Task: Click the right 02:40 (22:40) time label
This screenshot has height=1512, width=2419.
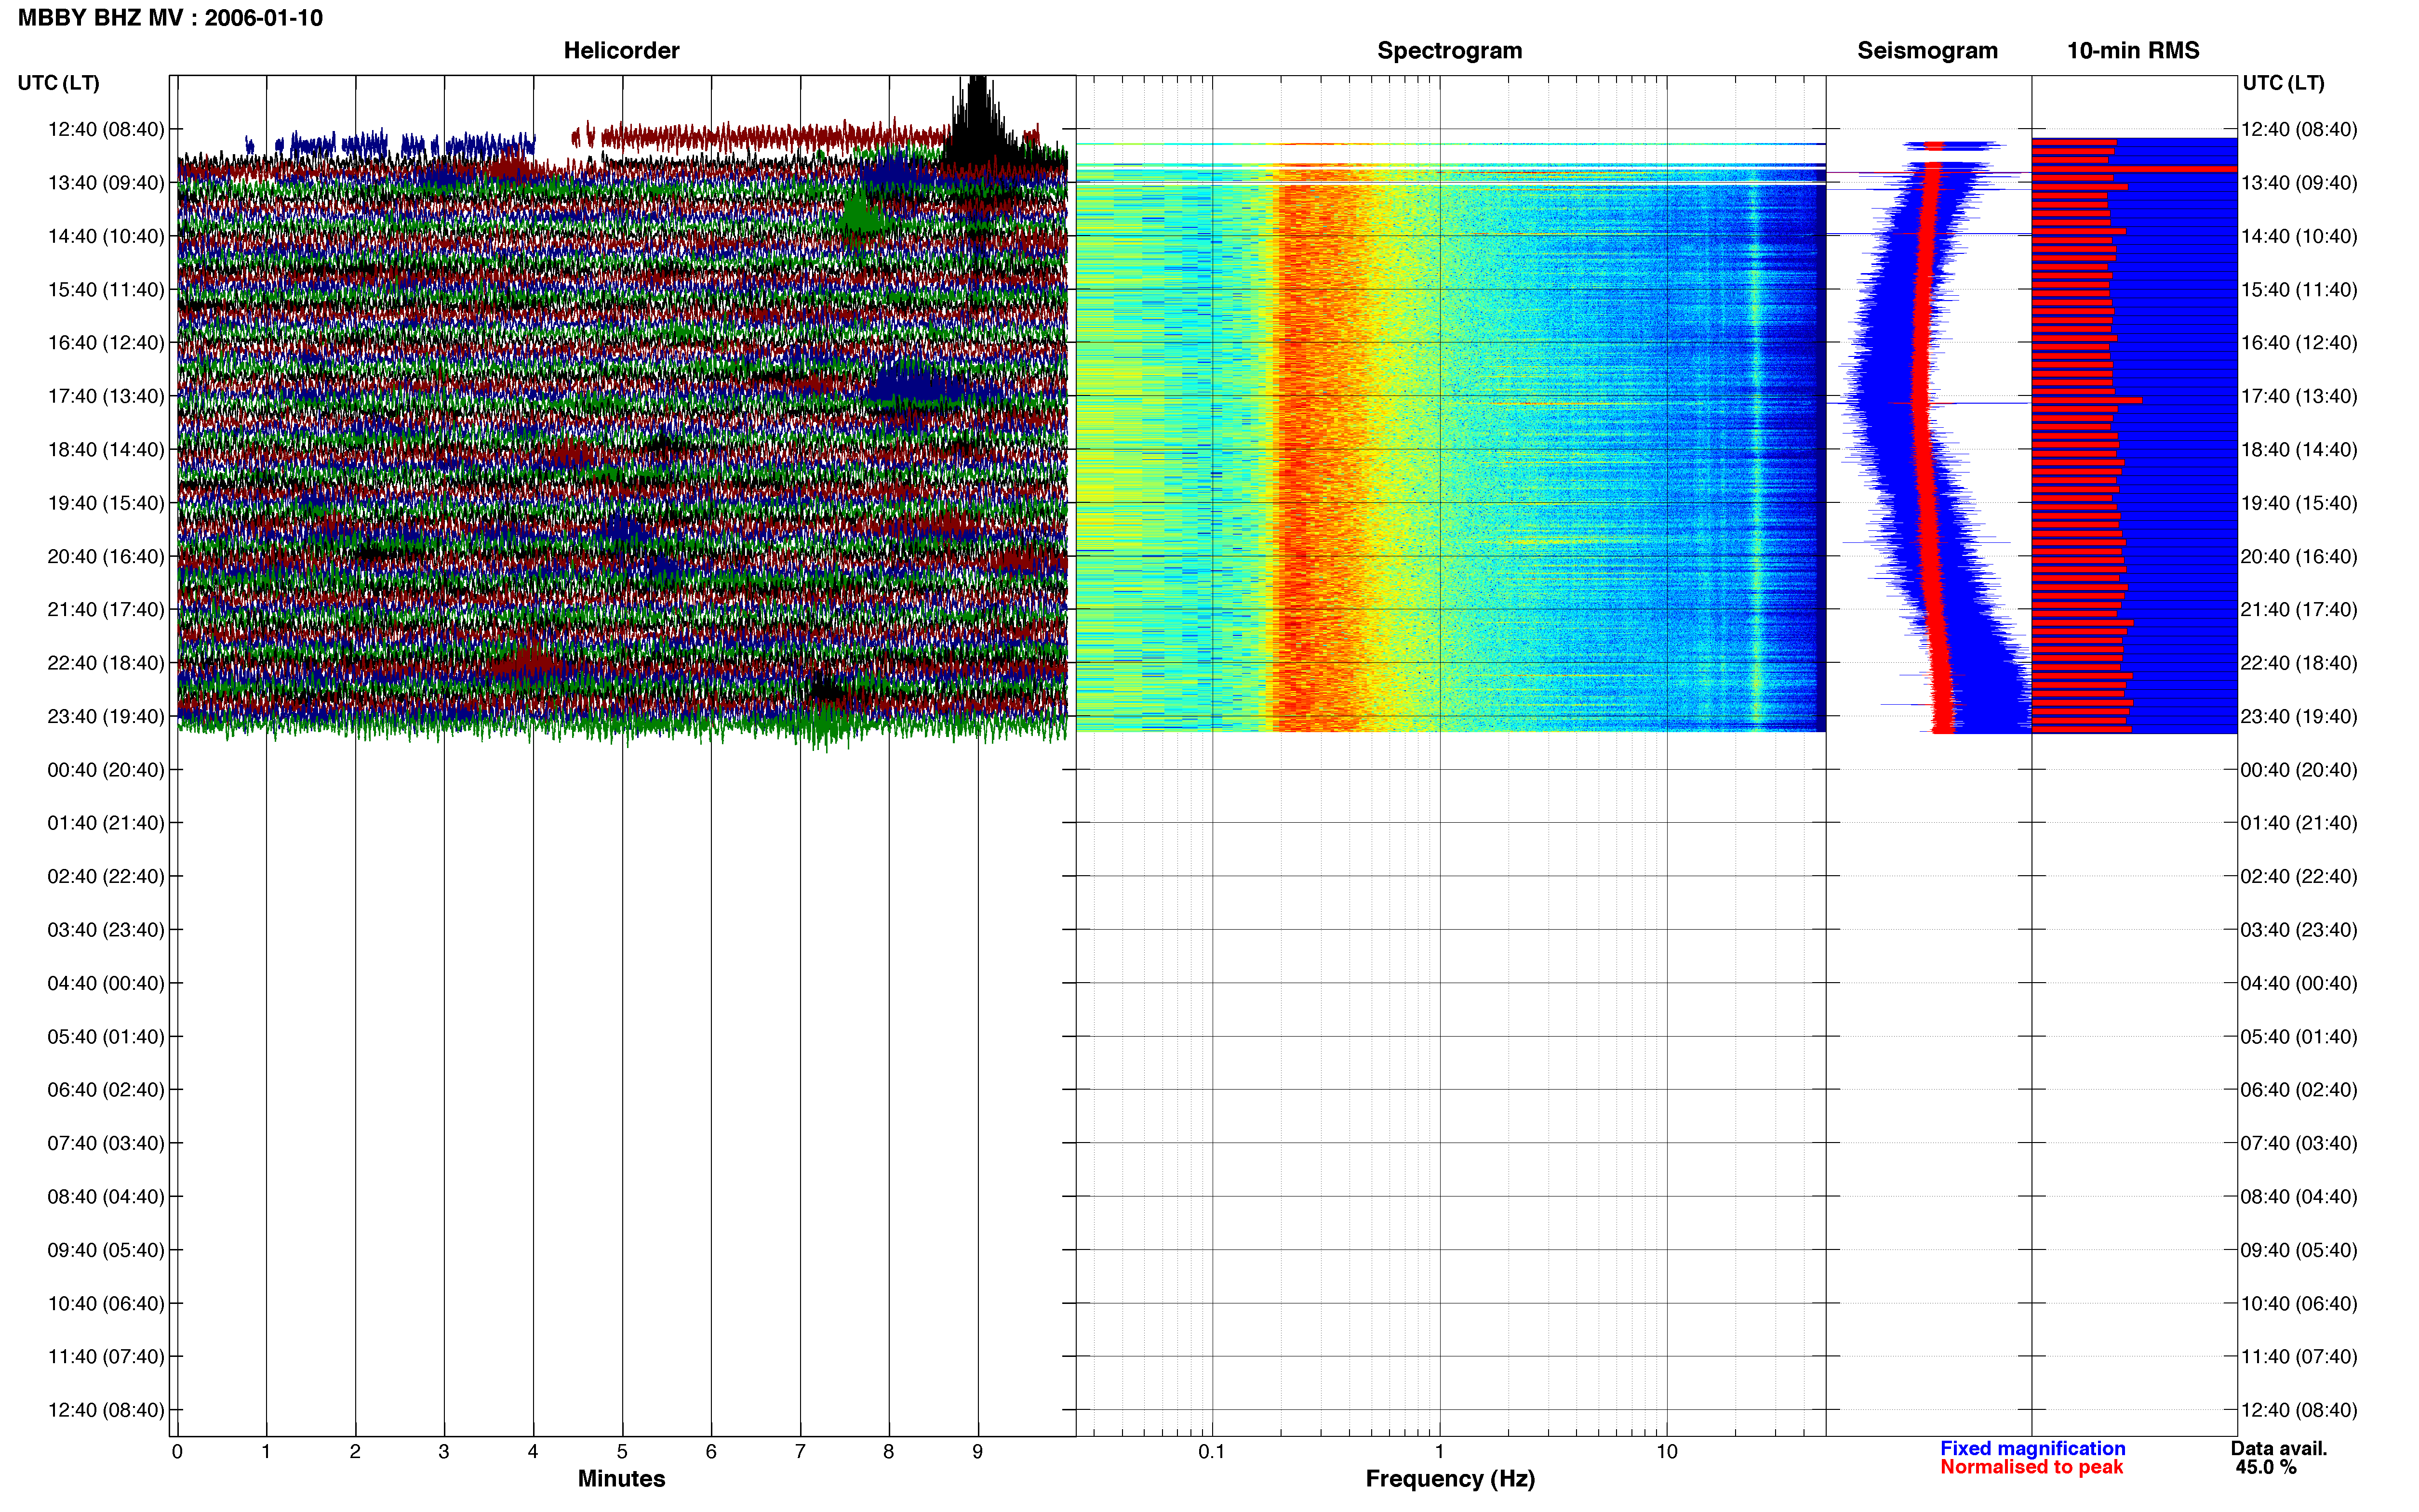Action: pos(2299,876)
